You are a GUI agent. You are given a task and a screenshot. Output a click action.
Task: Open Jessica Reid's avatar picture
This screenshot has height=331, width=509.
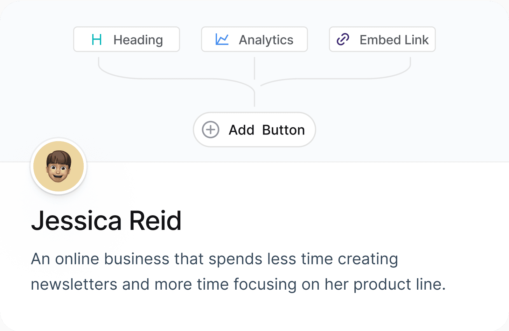point(59,166)
